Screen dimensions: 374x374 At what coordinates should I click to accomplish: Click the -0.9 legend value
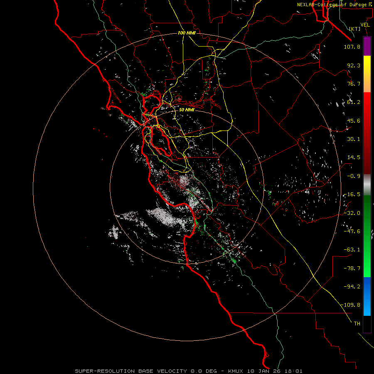[x=354, y=176]
